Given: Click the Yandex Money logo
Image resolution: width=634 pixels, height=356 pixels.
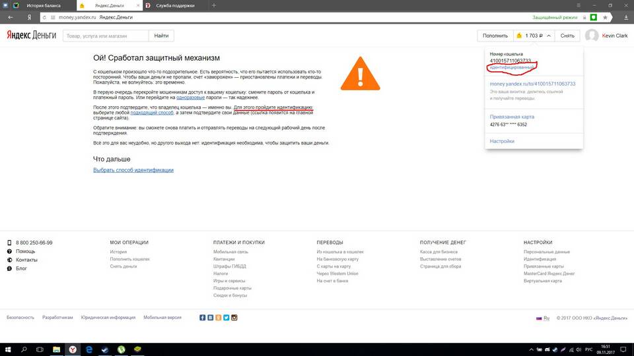Looking at the screenshot, I should coord(32,36).
